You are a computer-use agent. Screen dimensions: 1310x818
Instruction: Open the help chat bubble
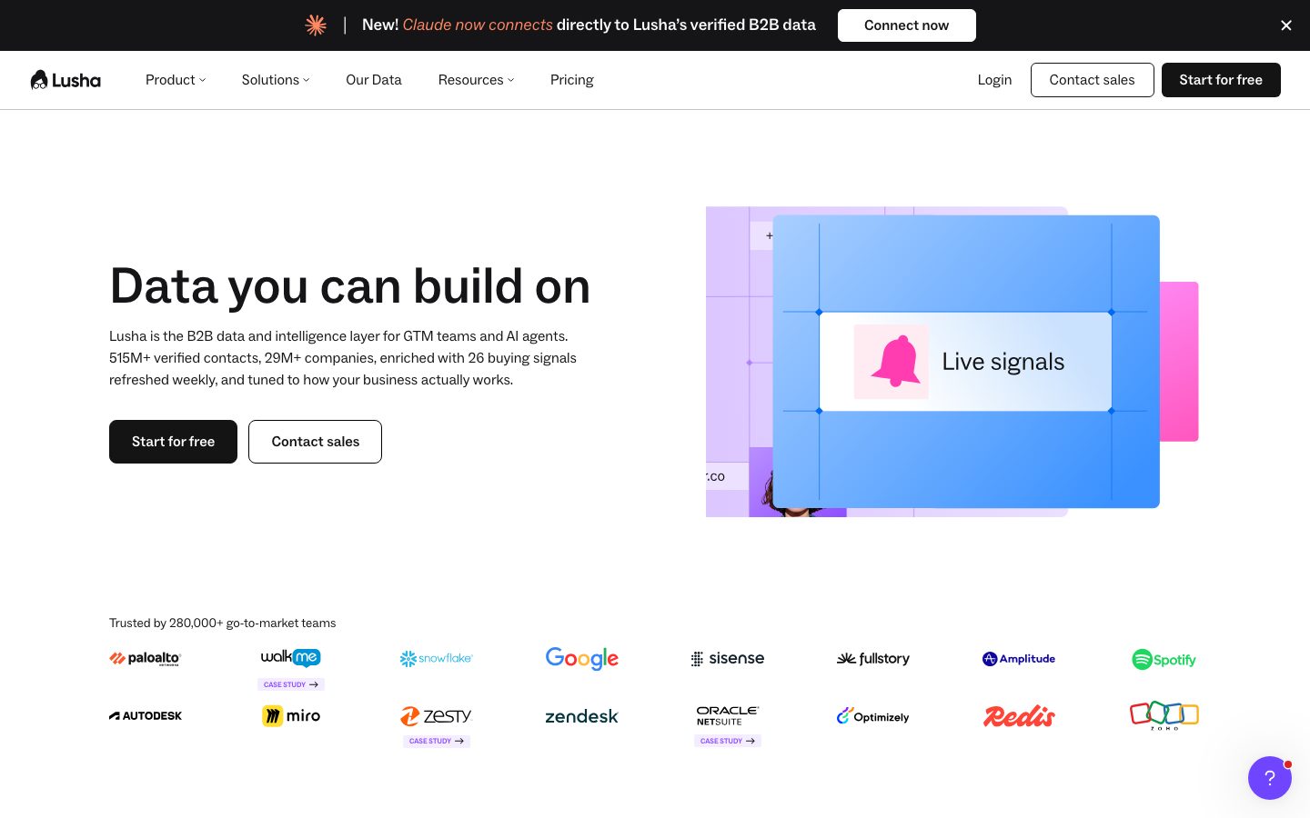pos(1270,778)
